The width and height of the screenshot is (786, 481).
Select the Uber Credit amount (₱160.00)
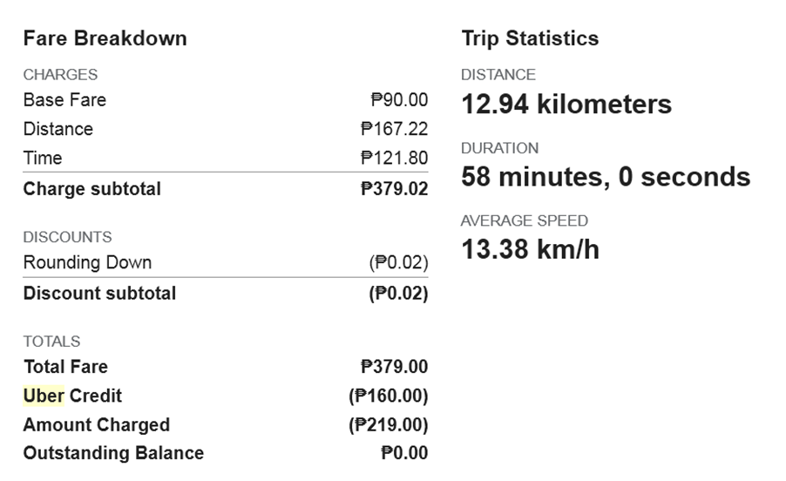[389, 396]
